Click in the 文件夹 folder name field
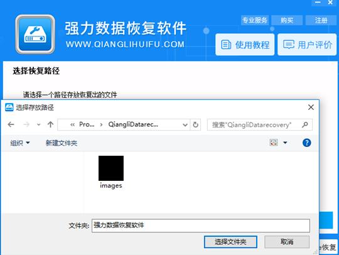The width and height of the screenshot is (339, 255). point(201,225)
